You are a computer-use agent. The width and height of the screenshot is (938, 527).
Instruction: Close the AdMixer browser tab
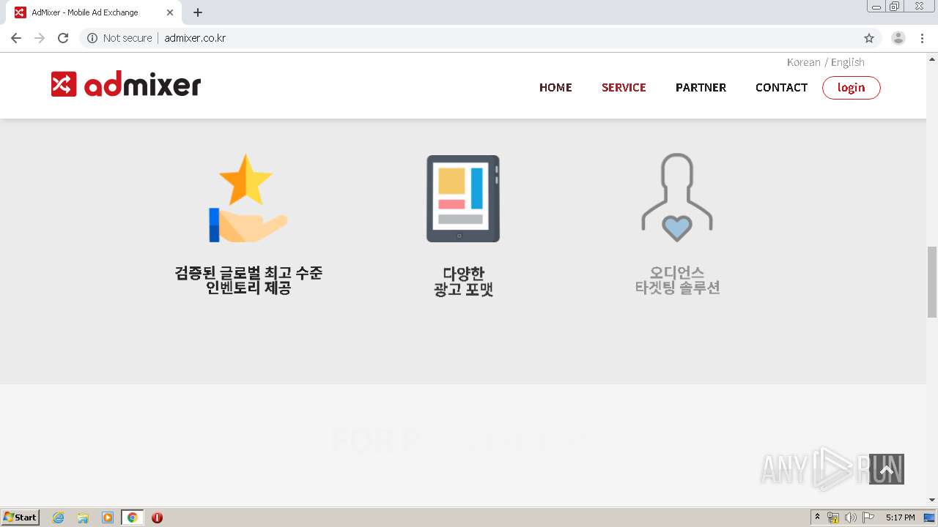click(x=170, y=12)
